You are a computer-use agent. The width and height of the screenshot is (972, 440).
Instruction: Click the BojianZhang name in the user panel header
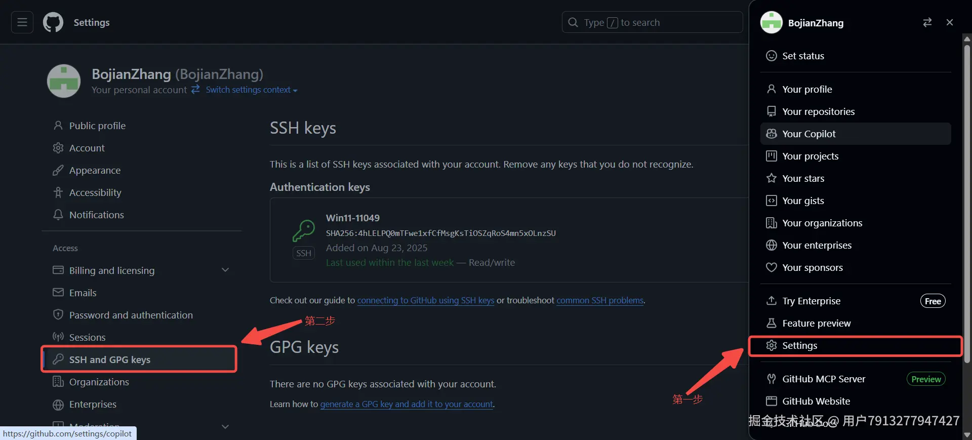click(x=816, y=23)
